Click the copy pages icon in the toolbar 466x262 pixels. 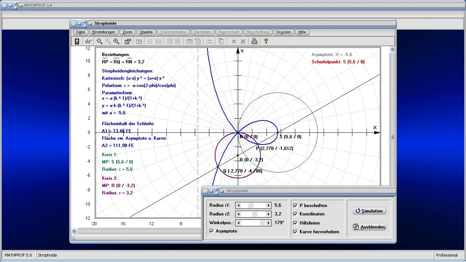221,41
